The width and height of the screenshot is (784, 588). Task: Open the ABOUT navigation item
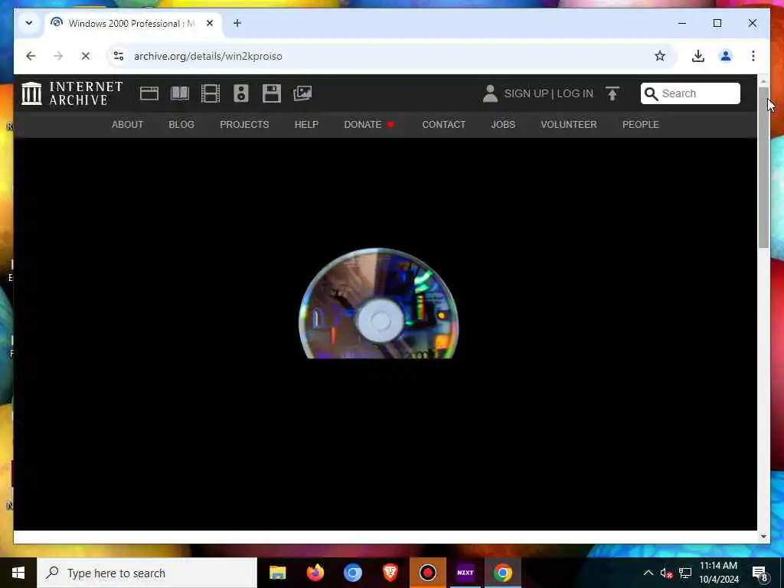pyautogui.click(x=128, y=125)
